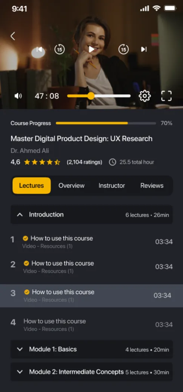Click instructor name Dr. Ahmed Ali
This screenshot has height=392, width=183.
tap(30, 151)
